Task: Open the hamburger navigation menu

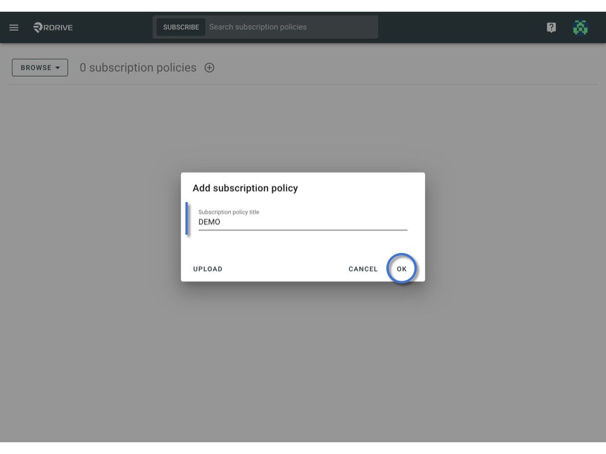Action: (14, 27)
